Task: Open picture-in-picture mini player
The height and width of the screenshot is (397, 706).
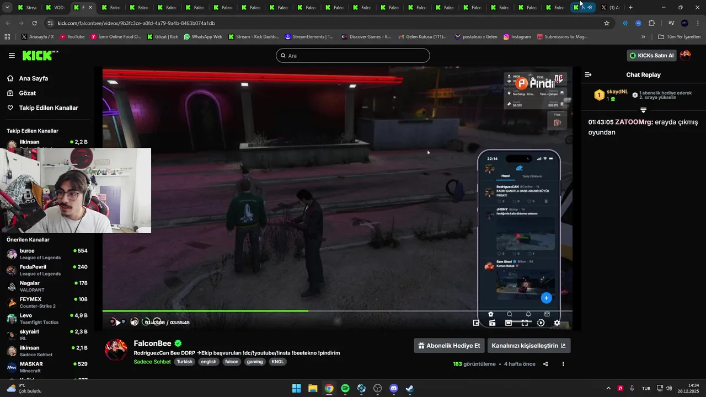Action: pyautogui.click(x=476, y=323)
